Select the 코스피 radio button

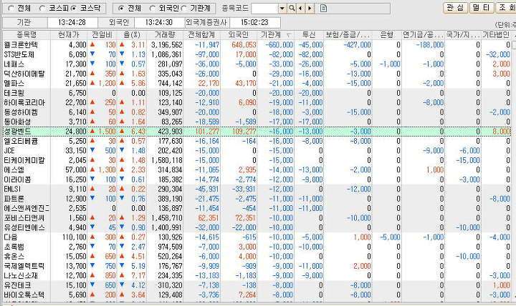(42, 8)
